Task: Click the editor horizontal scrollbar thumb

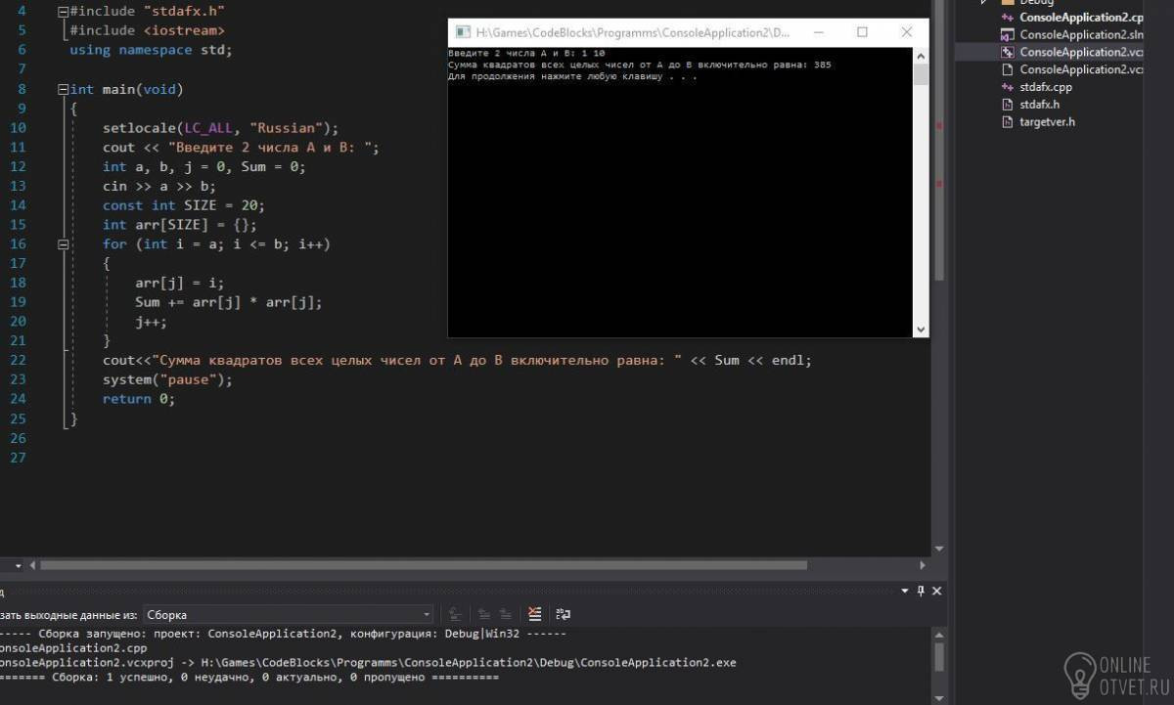Action: (x=423, y=565)
